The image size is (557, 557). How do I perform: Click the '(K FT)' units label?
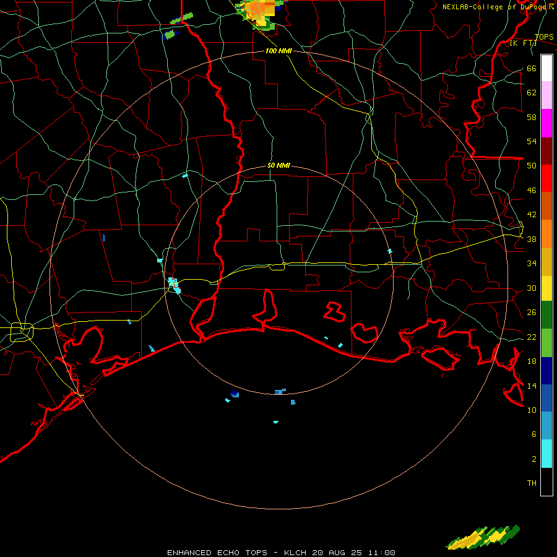pyautogui.click(x=523, y=43)
